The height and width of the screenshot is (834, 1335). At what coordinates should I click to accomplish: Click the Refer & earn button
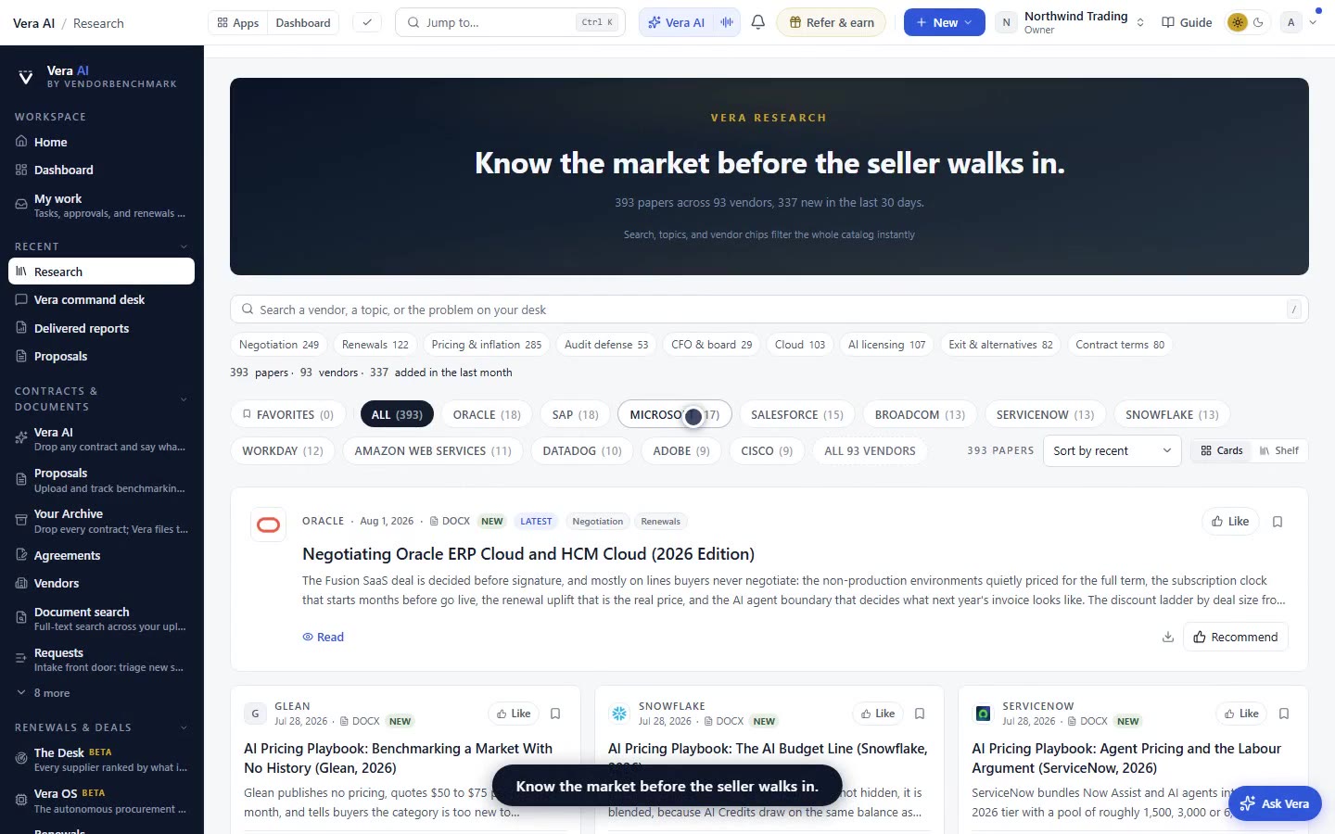[x=831, y=22]
